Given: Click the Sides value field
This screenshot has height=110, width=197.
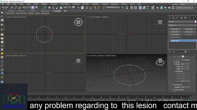Looking at the screenshot, I should (184, 67).
